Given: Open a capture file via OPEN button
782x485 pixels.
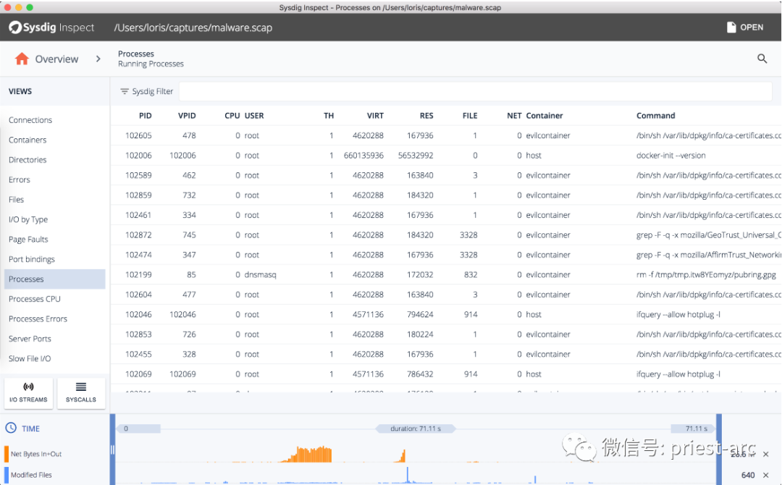Looking at the screenshot, I should point(745,28).
